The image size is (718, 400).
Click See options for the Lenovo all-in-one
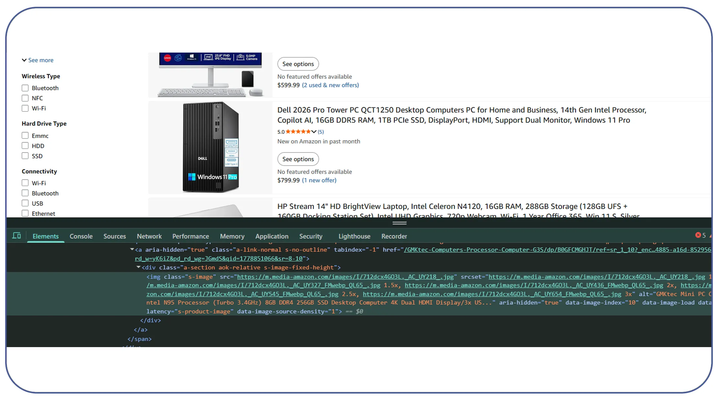[x=298, y=64]
